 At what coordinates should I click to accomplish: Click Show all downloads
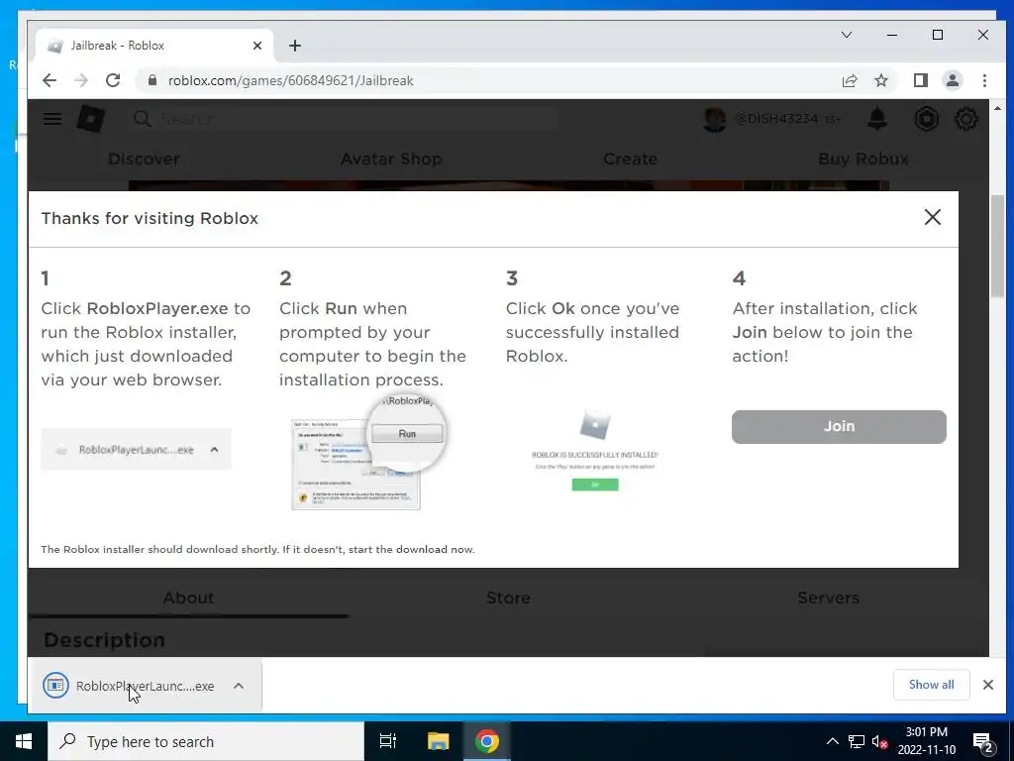point(931,685)
